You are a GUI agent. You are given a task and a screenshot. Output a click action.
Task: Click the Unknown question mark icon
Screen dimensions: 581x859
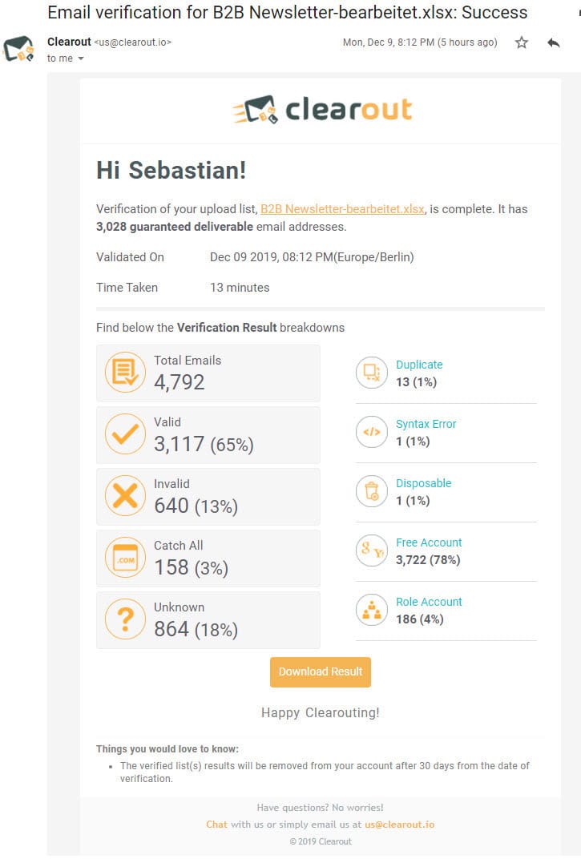click(x=125, y=619)
